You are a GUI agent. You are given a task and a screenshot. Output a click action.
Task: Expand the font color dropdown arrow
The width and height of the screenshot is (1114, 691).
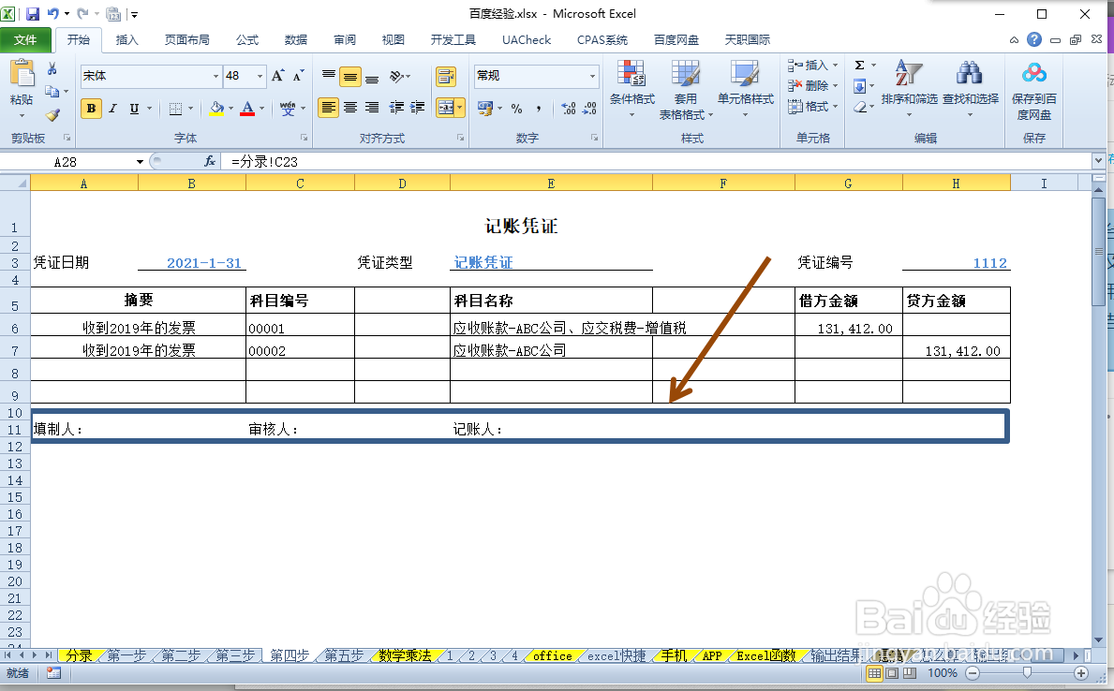(261, 109)
